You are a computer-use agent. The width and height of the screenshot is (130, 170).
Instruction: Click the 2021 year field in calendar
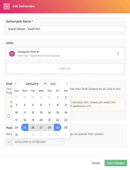[x=53, y=84]
